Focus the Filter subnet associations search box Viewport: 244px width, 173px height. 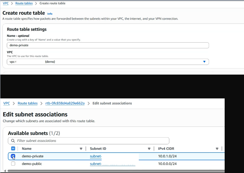click(89, 141)
